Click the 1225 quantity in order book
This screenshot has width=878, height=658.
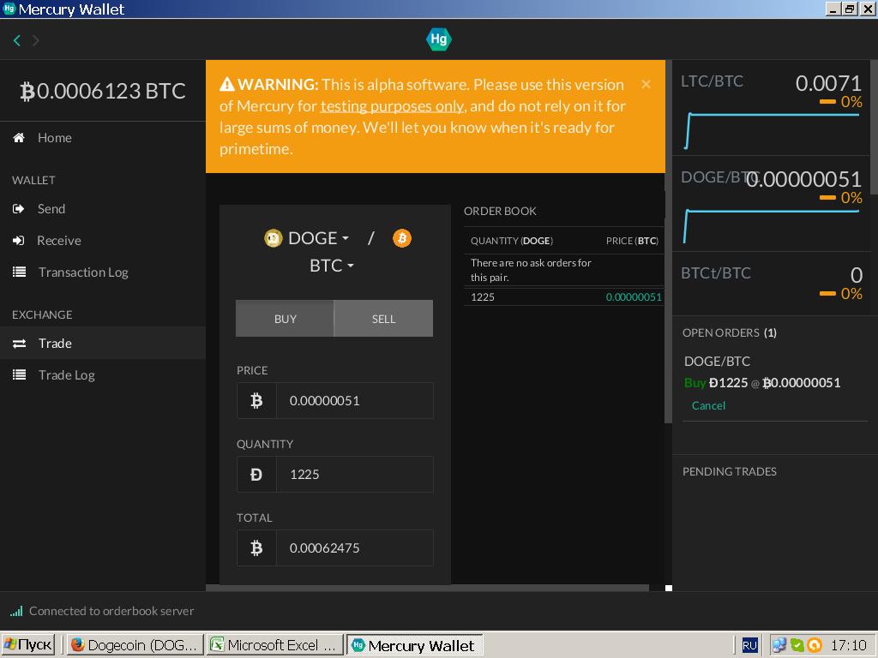(x=483, y=297)
